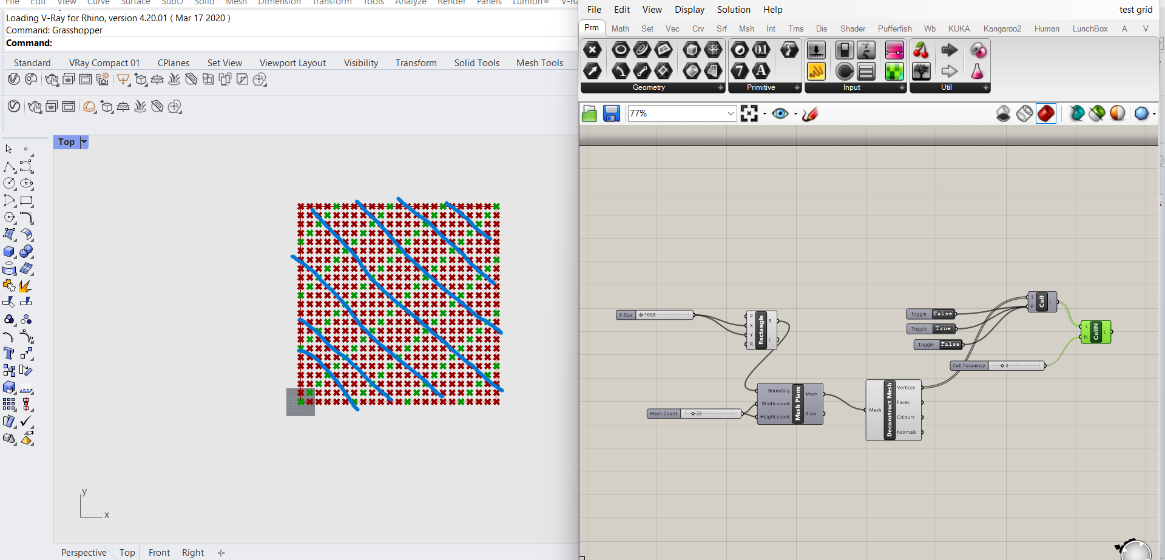Click the orange V-Ray dome light icon
The height and width of the screenshot is (560, 1165).
click(89, 107)
